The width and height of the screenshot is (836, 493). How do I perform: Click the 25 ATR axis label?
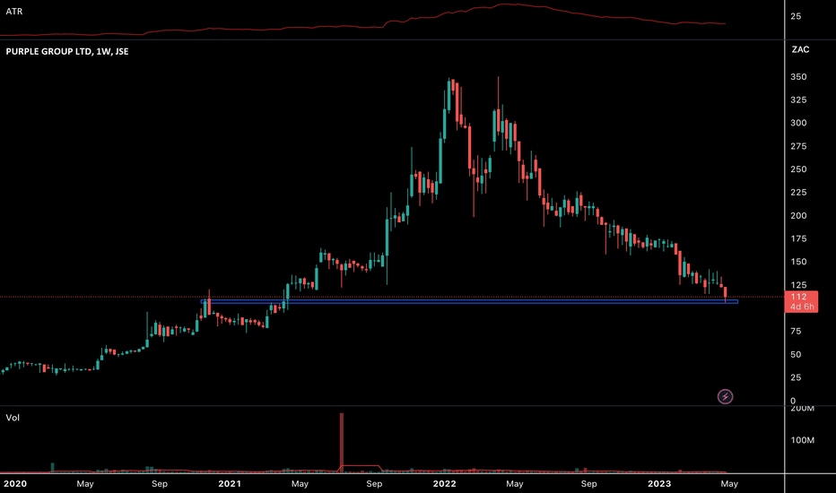click(x=796, y=16)
